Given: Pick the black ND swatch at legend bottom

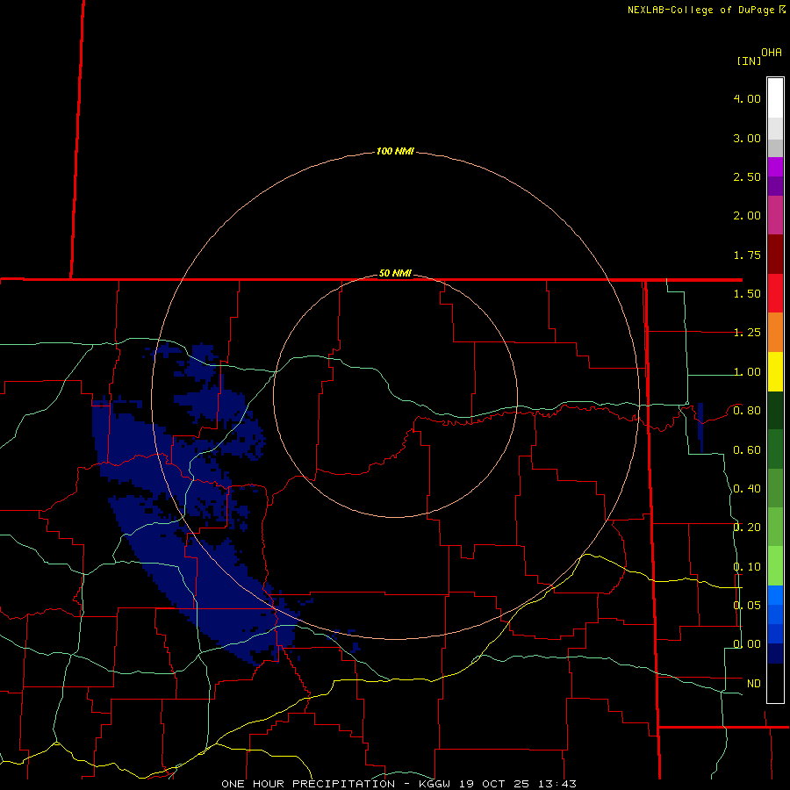Looking at the screenshot, I should pyautogui.click(x=775, y=683).
